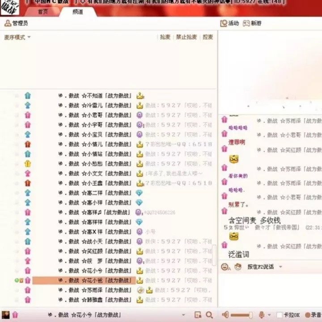322x322 pixels.
Task: Open the 新游 new games section
Action: pos(246,23)
